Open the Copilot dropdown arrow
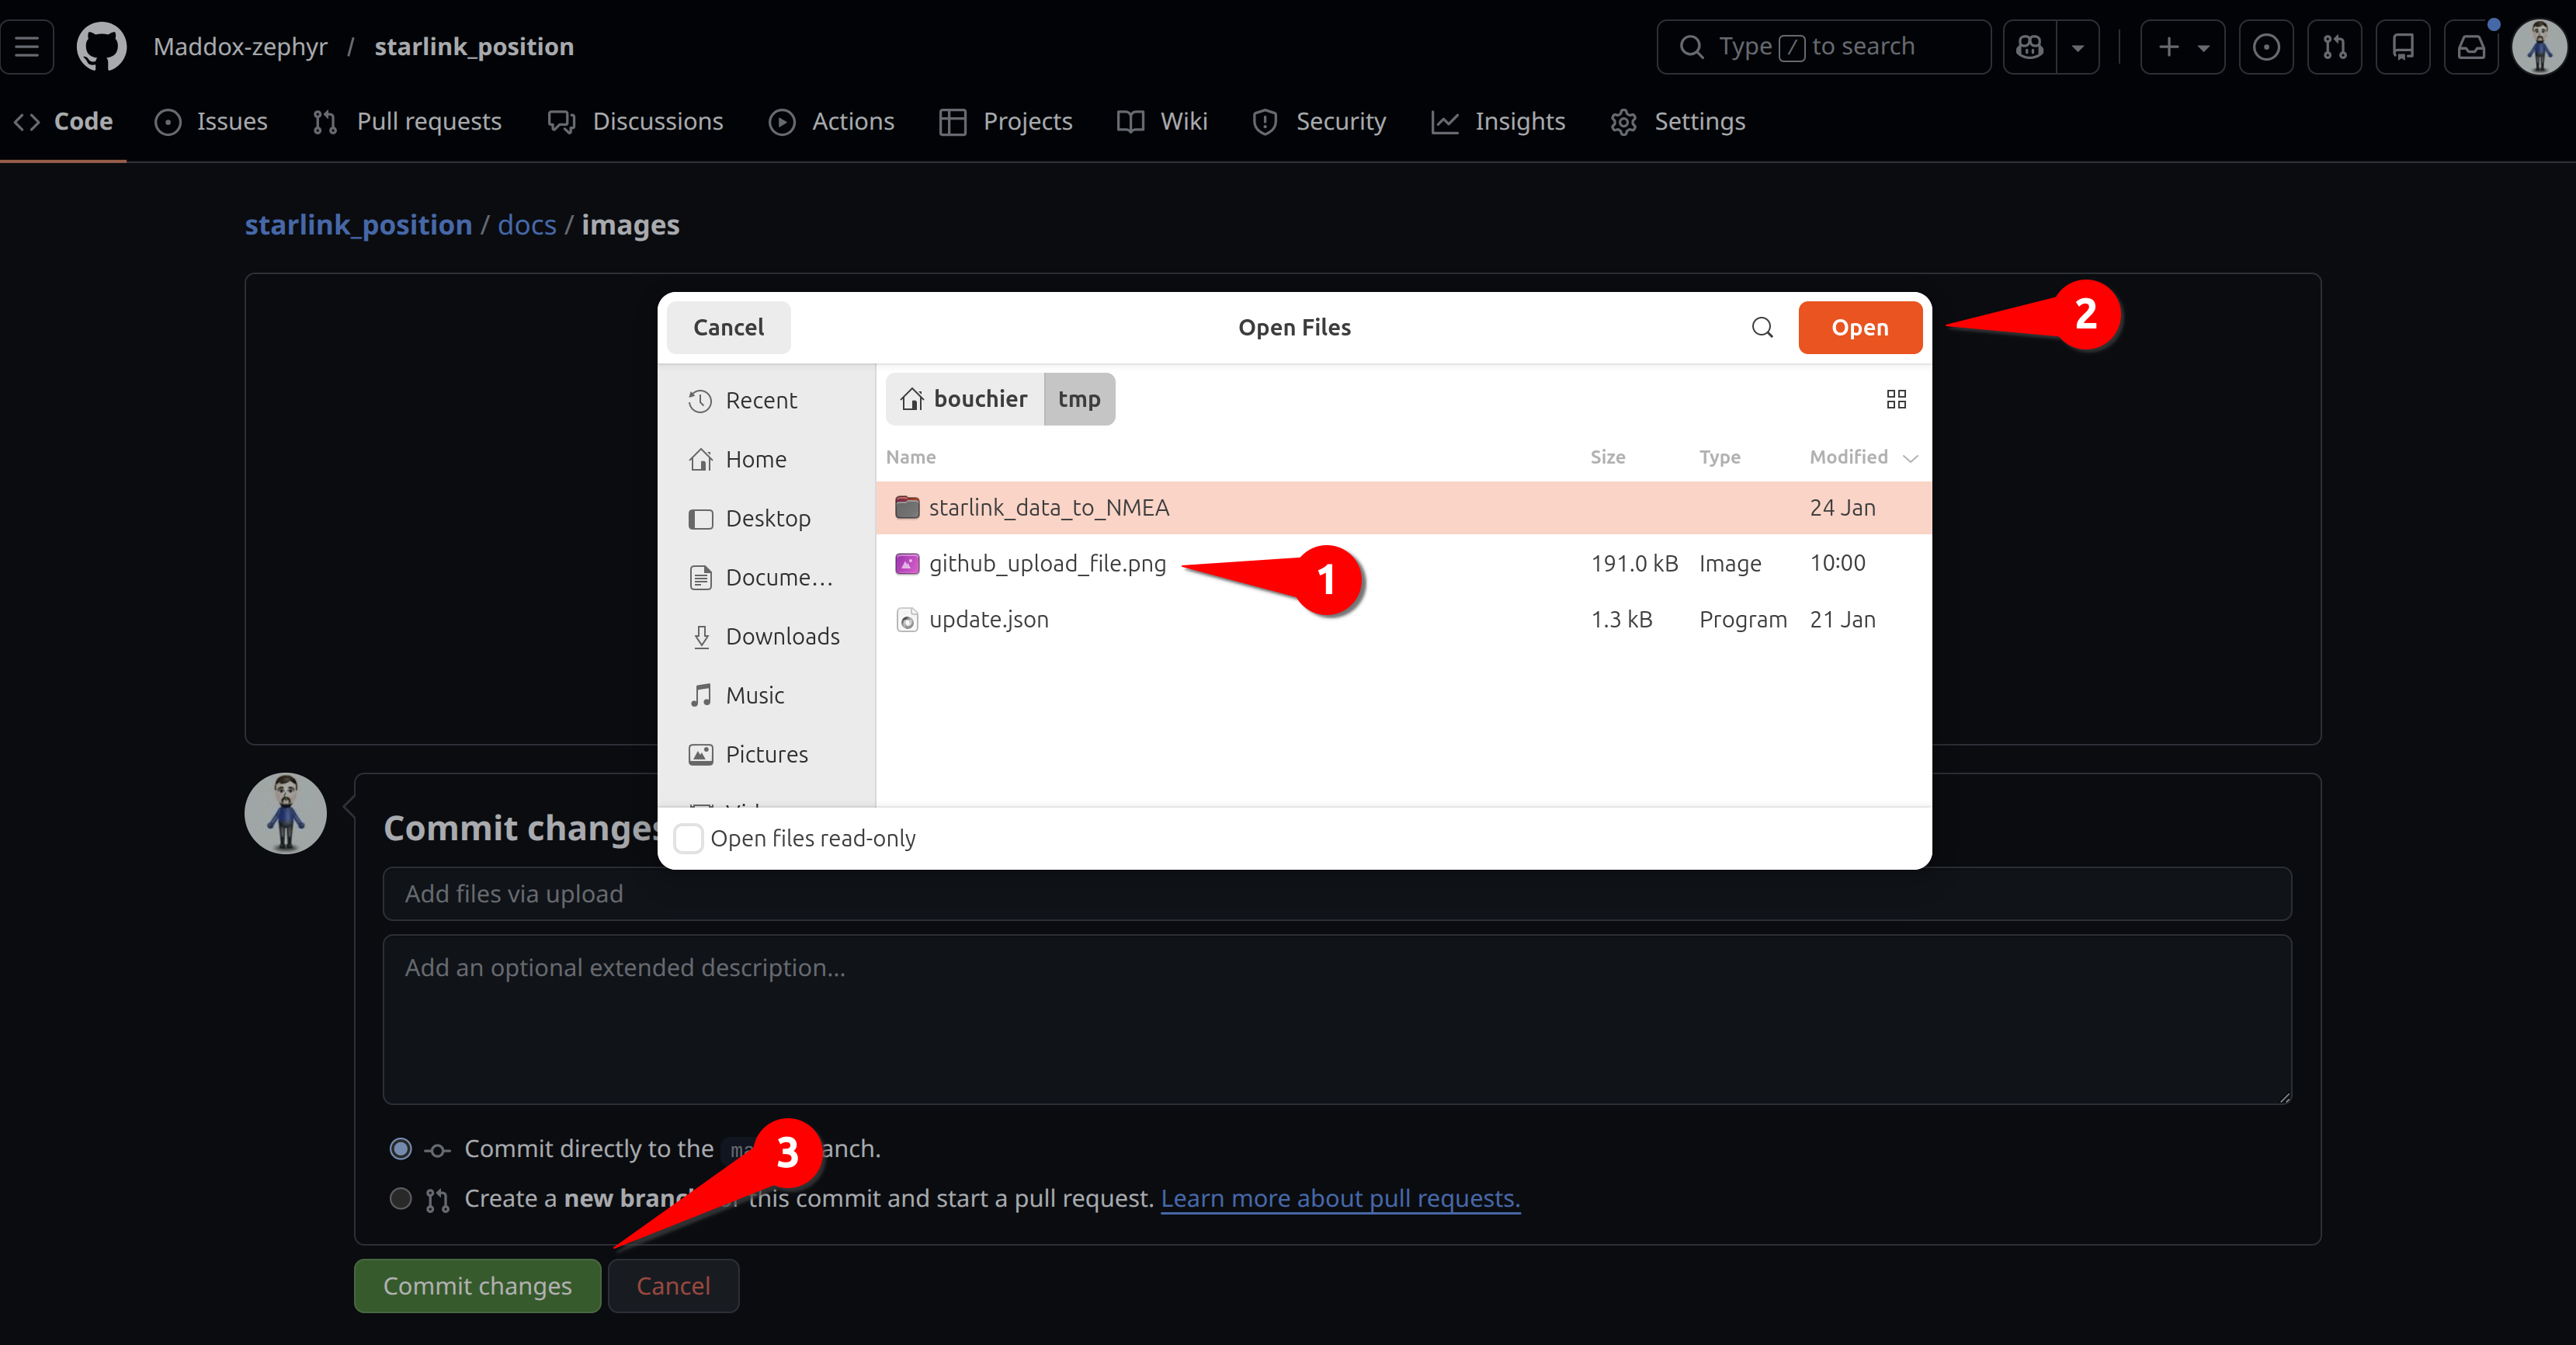Viewport: 2576px width, 1345px height. pos(2079,46)
